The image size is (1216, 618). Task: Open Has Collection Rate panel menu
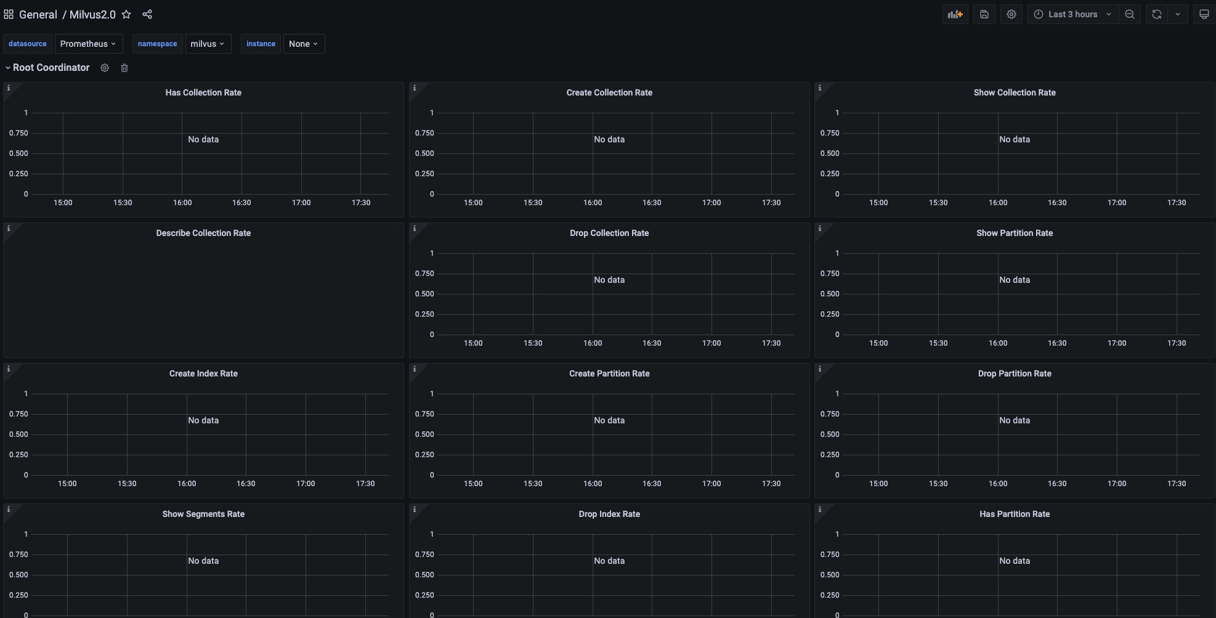[x=203, y=92]
